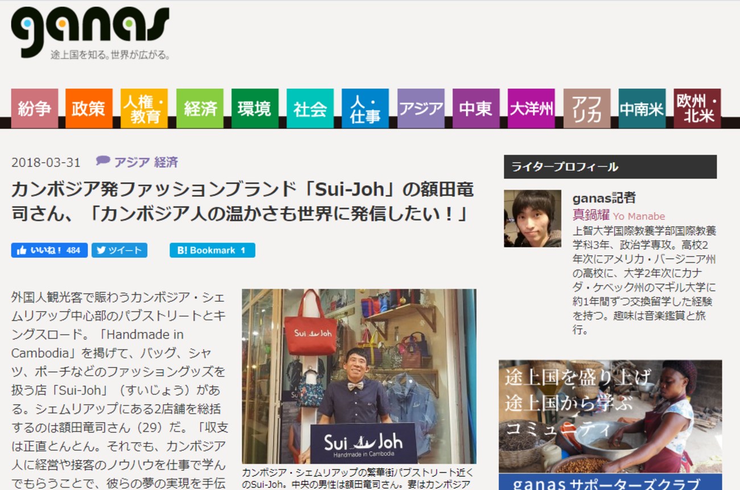Click the article's opening paragraph text
This screenshot has height=490, width=740.
click(119, 389)
